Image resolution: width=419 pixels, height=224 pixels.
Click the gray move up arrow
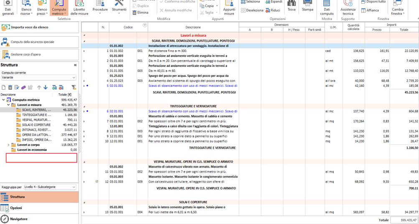point(39,87)
